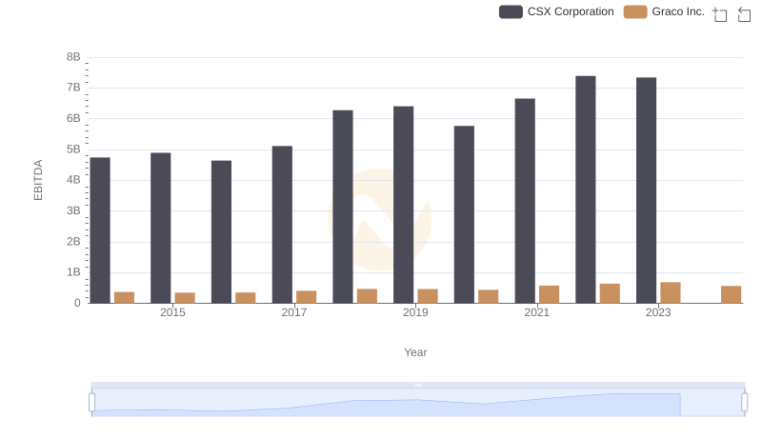Toggle Graco Inc. legend series
The width and height of the screenshot is (762, 439).
(x=664, y=11)
